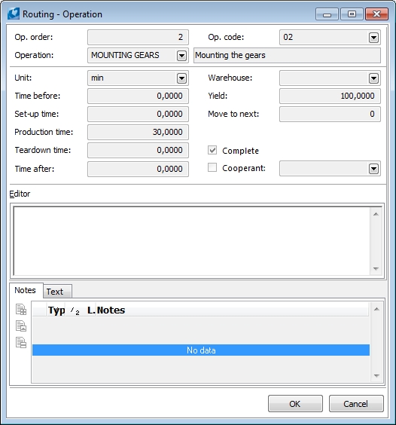Close the Routing - Operation window
Viewport: 396px width, 425px height.
pyautogui.click(x=376, y=14)
